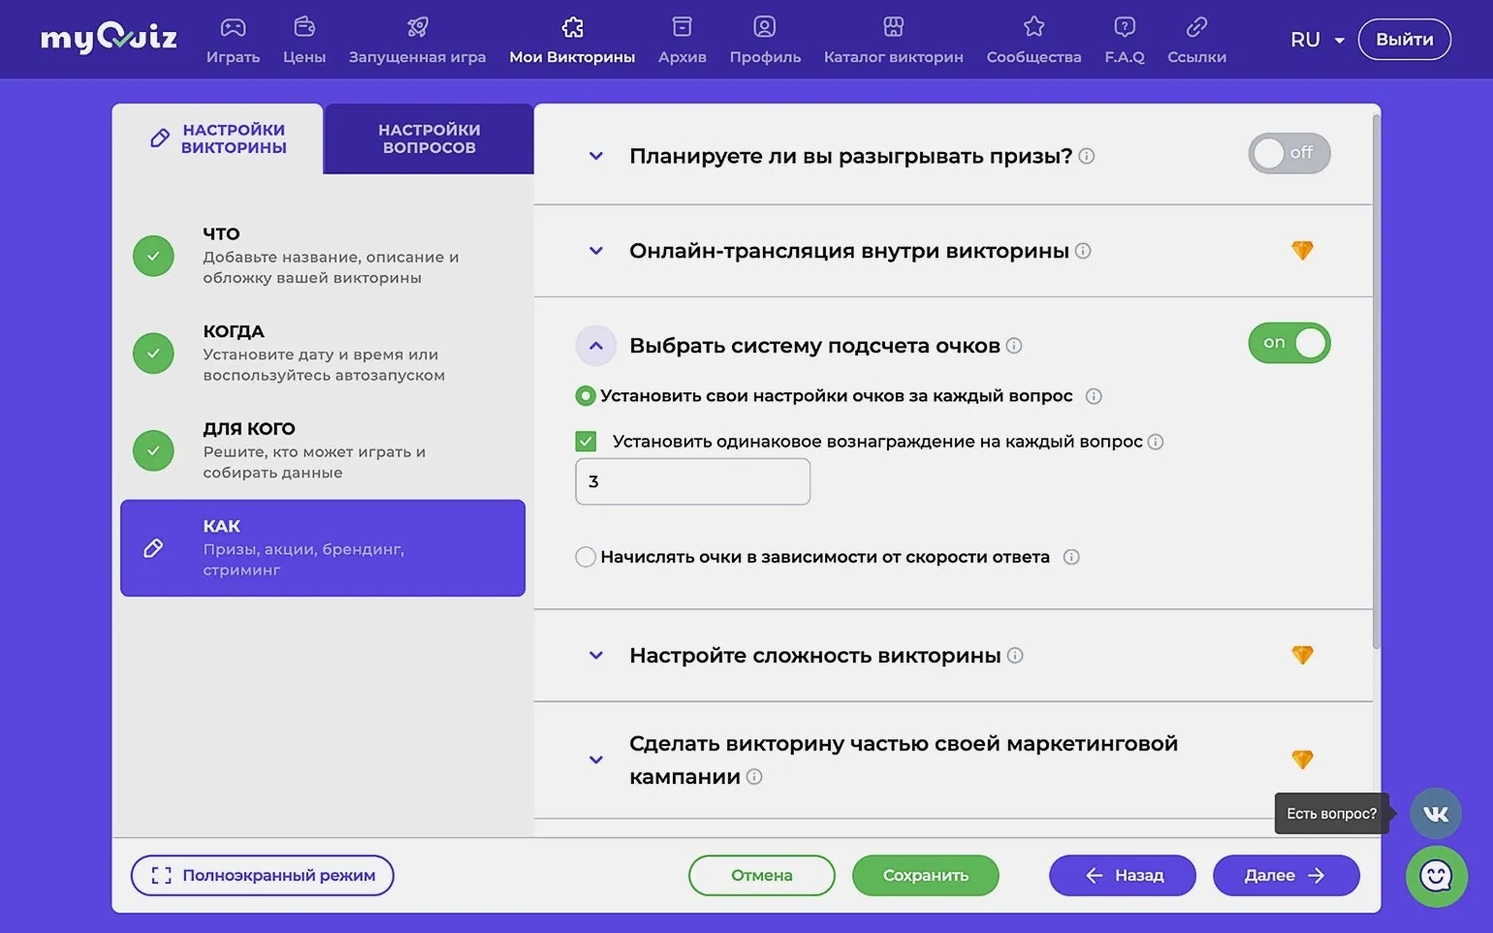The height and width of the screenshot is (933, 1493).
Task: Click the diamond icon next to Онлайн-трансляция
Action: 1302,251
